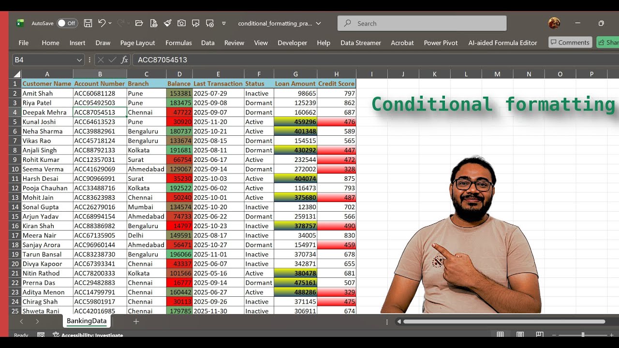Switch to the Insert tab
The image size is (619, 348).
coord(77,43)
